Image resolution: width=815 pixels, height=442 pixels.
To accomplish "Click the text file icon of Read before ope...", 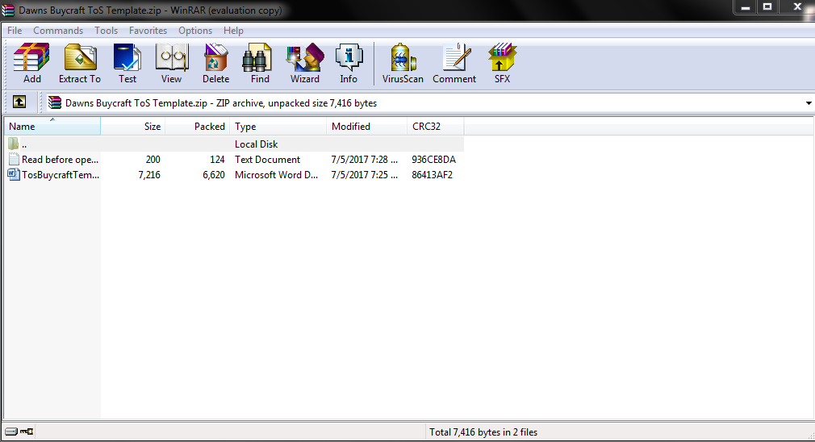I will click(14, 160).
